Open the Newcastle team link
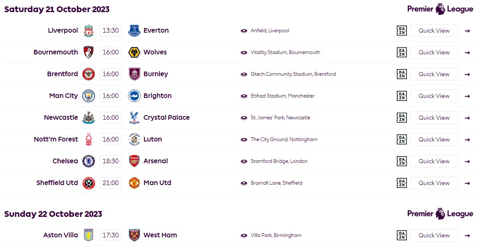477x247 pixels. tap(61, 118)
